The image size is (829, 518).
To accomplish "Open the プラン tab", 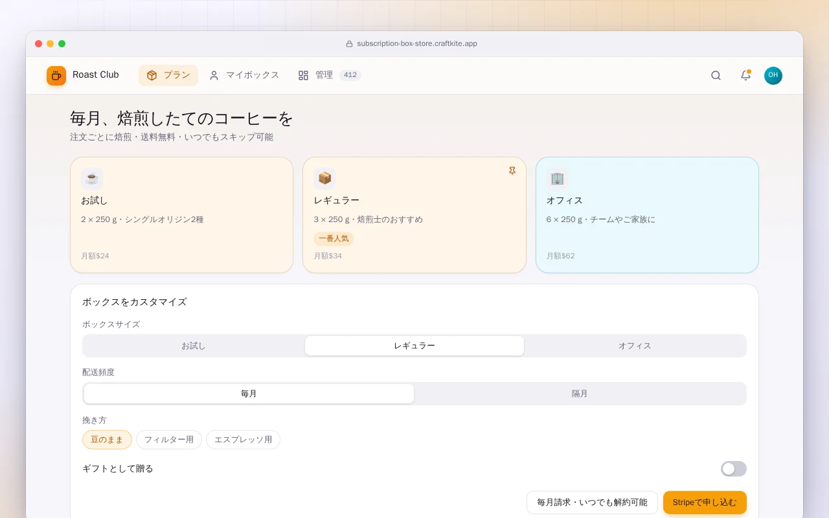I will coord(168,75).
